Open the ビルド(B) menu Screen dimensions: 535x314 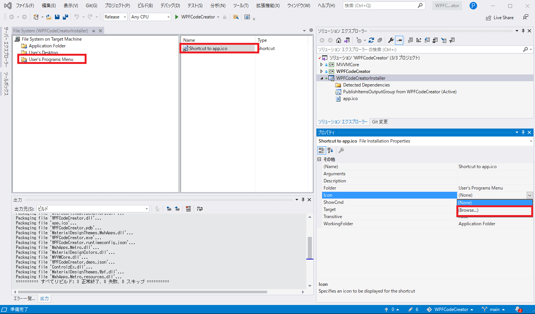pyautogui.click(x=145, y=6)
